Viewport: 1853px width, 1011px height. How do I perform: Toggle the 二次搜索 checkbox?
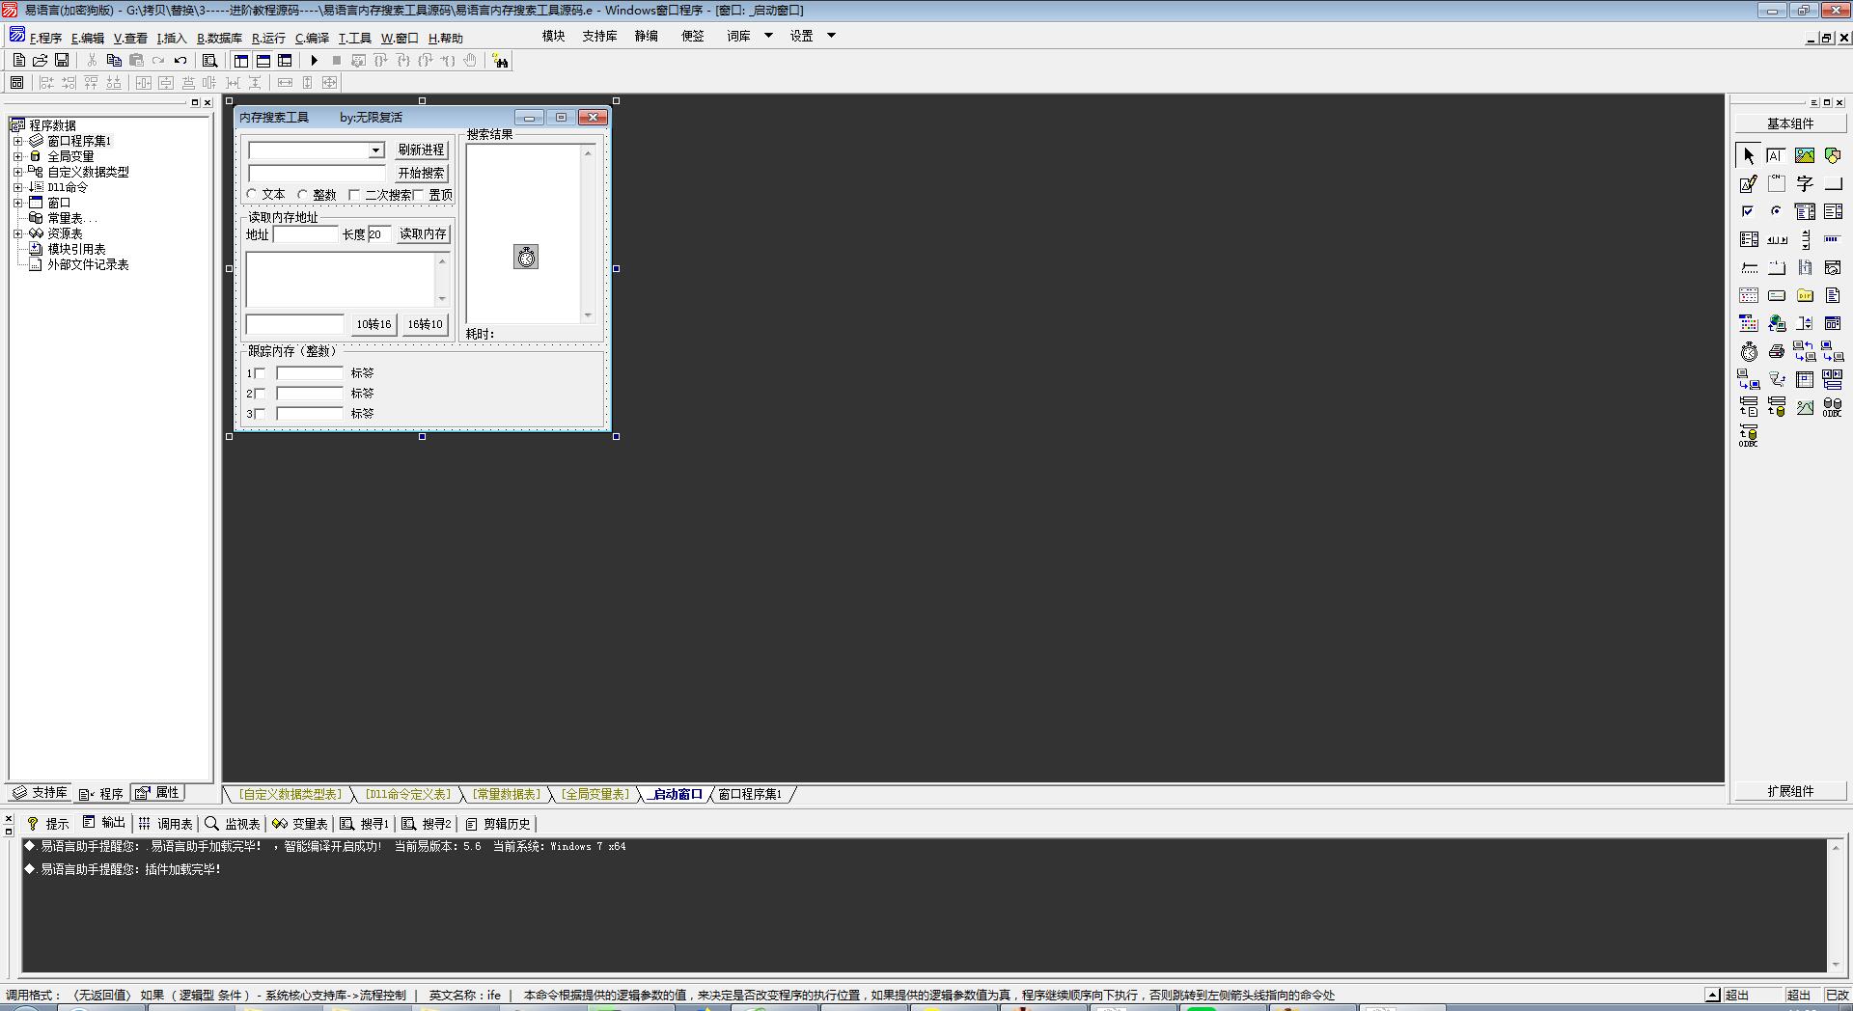click(x=354, y=195)
